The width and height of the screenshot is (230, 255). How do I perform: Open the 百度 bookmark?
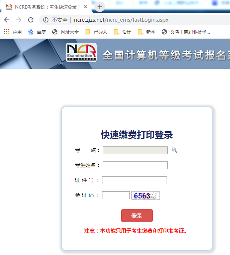tap(37, 32)
